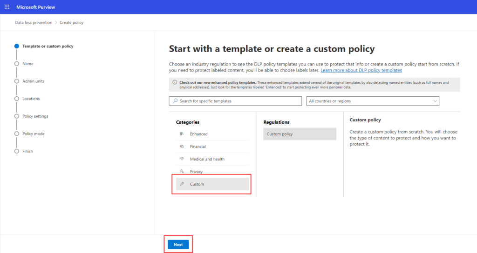Image resolution: width=477 pixels, height=253 pixels.
Task: Select the Admin units step circle
Action: click(17, 81)
